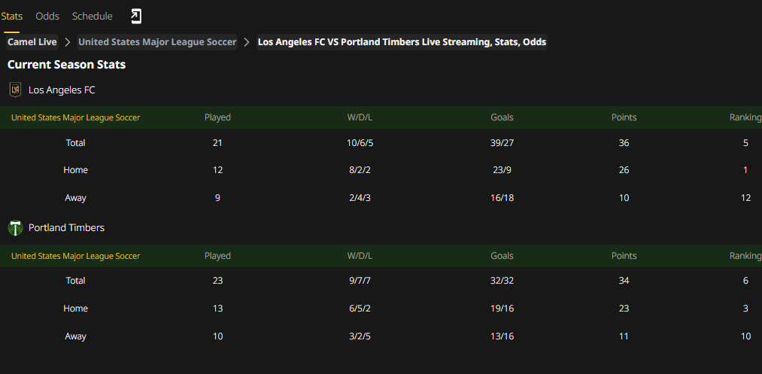The image size is (762, 374).
Task: Select the Los Angeles FC Home row label
Action: click(75, 170)
